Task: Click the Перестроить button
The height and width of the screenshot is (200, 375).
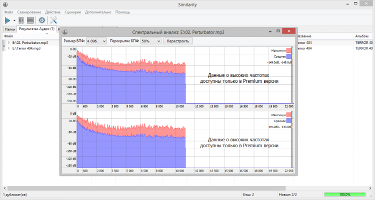Action: pos(177,41)
